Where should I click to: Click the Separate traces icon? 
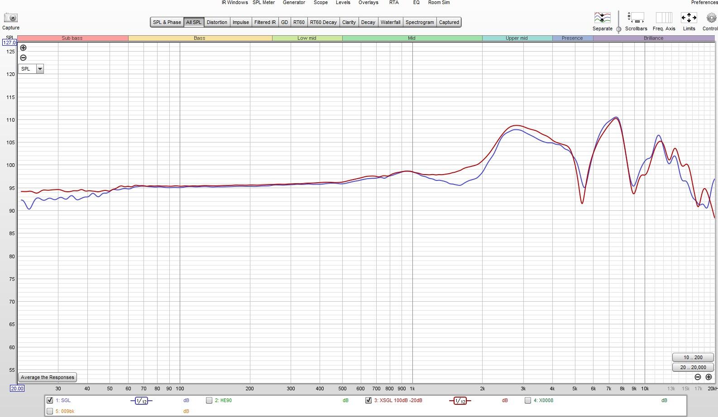point(602,18)
